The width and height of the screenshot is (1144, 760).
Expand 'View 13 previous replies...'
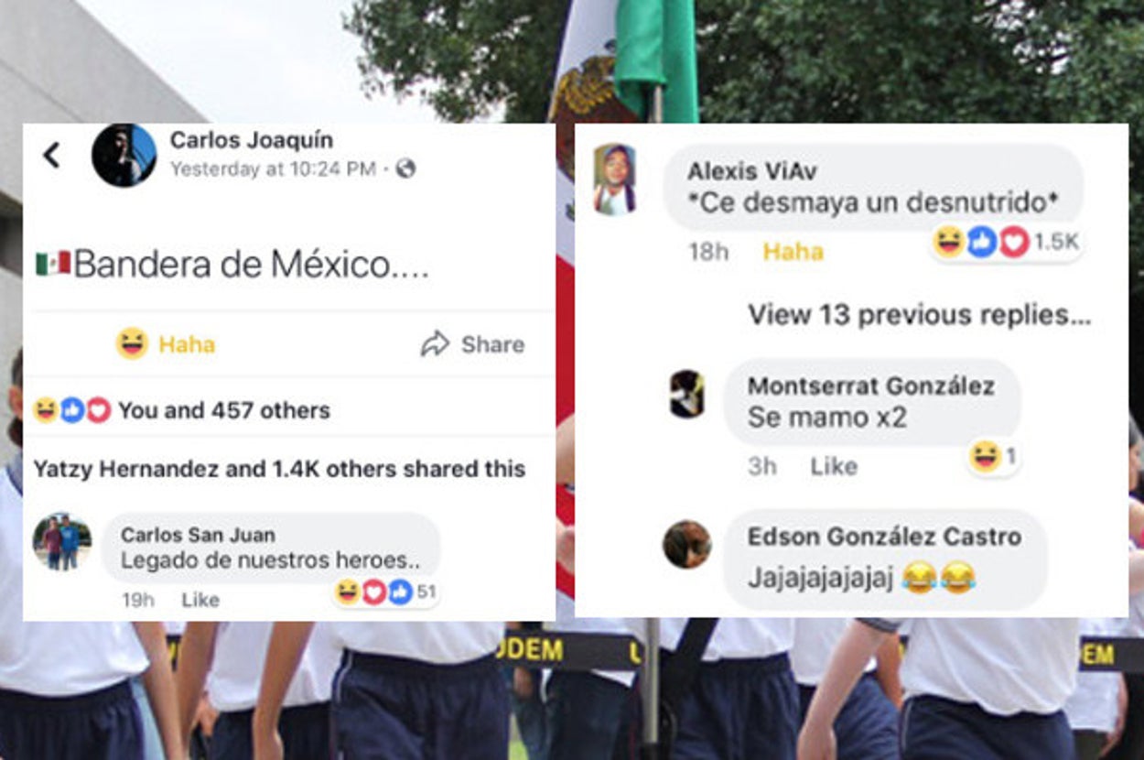pos(919,315)
